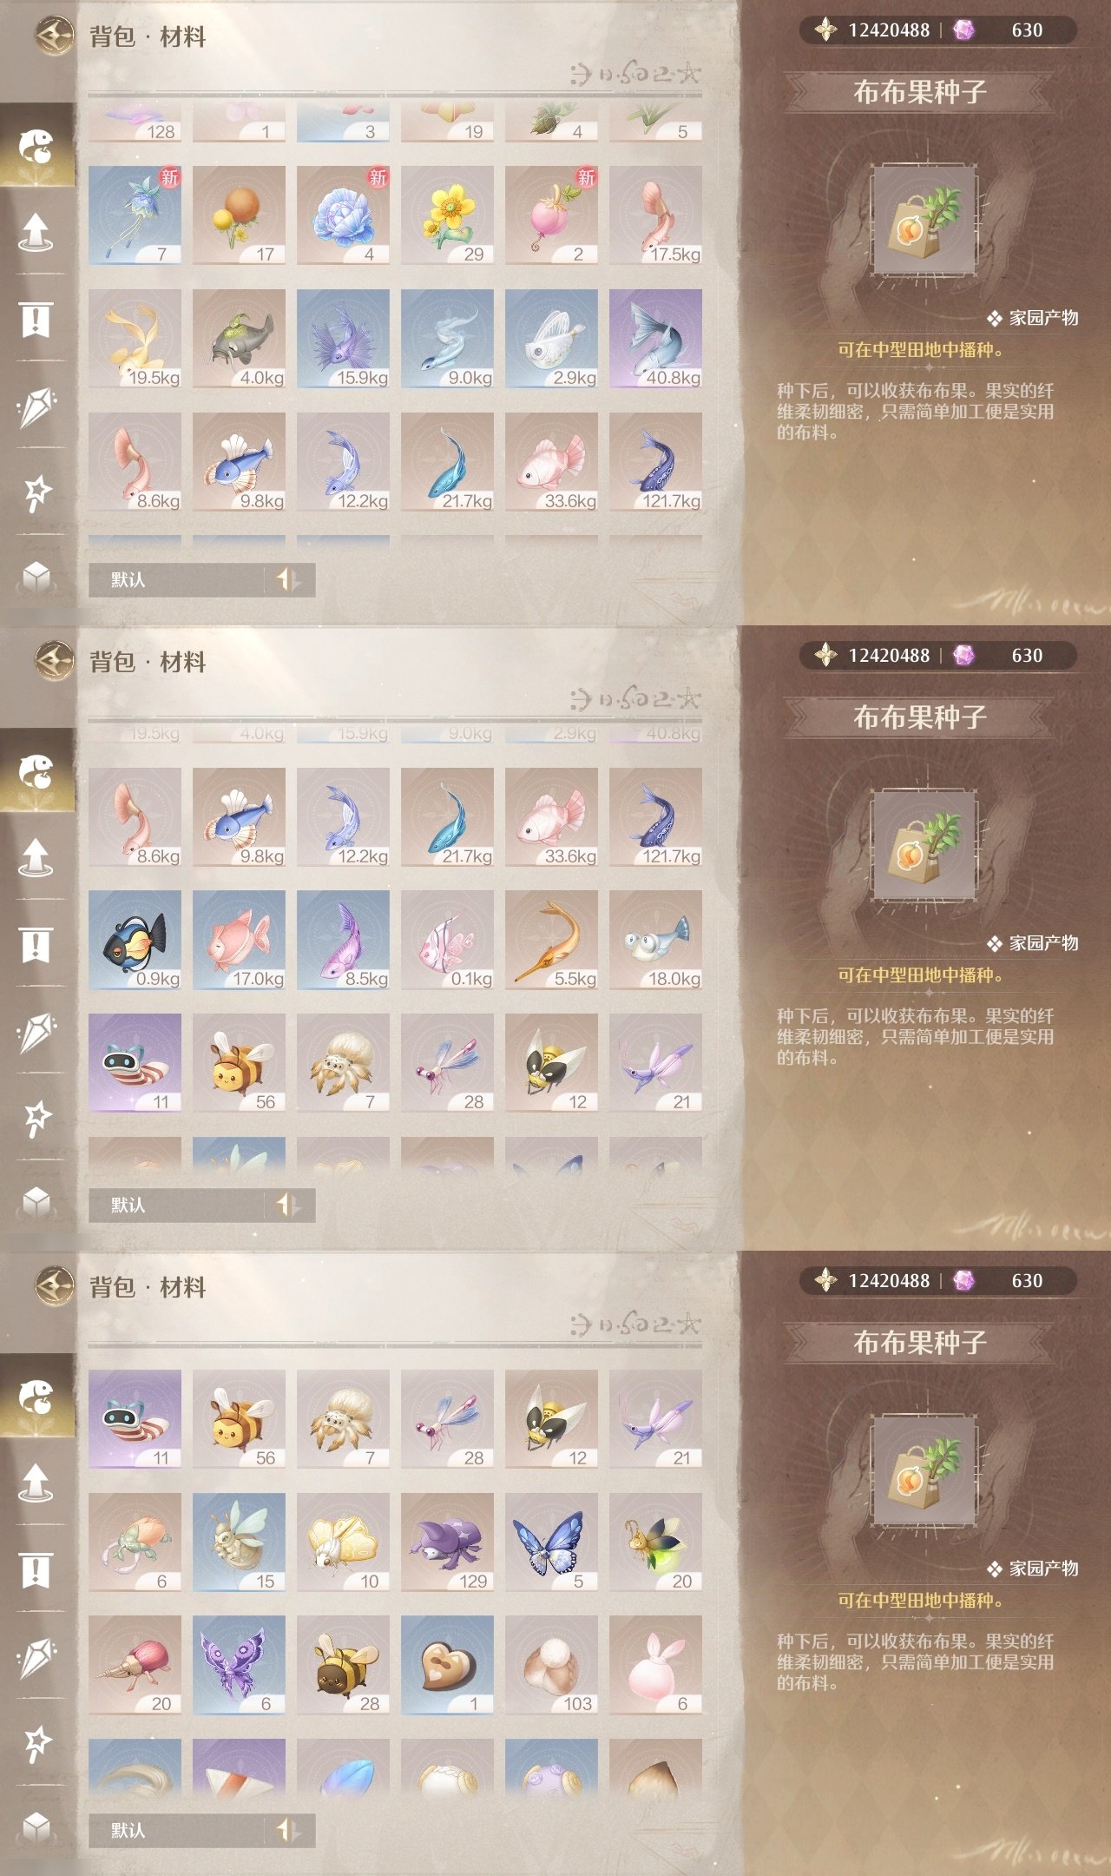1111x1876 pixels.
Task: Toggle sort order arrow in the topmost inventory
Action: (x=288, y=579)
